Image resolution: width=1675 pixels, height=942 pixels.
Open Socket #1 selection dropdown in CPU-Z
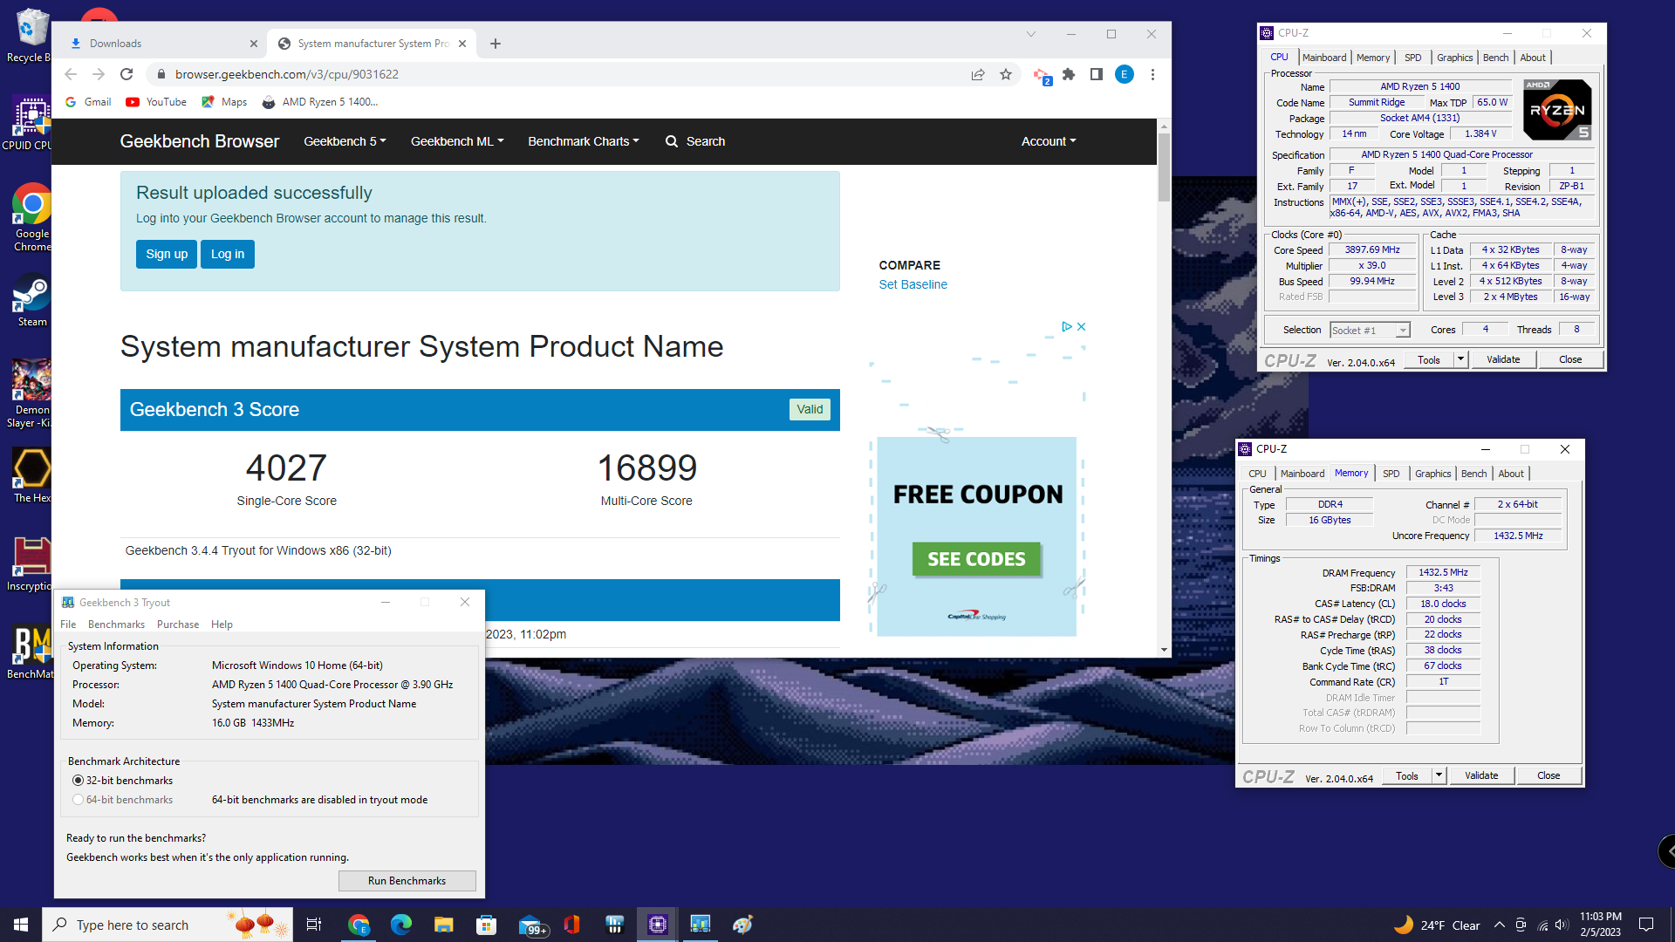pyautogui.click(x=1370, y=331)
